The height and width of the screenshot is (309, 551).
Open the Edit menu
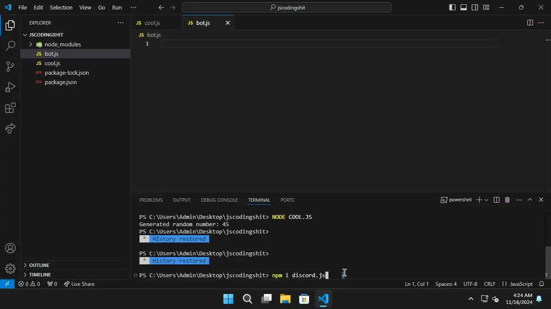[x=38, y=7]
